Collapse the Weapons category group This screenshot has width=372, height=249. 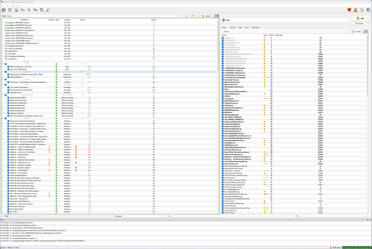pyautogui.click(x=3, y=118)
